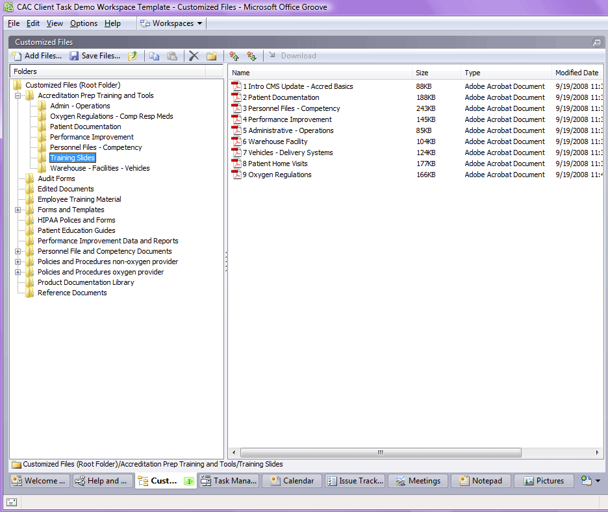Open the File menu
608x512 pixels.
click(14, 23)
